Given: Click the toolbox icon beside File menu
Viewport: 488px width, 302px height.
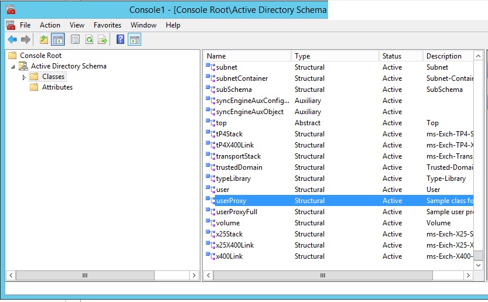Looking at the screenshot, I should (11, 25).
